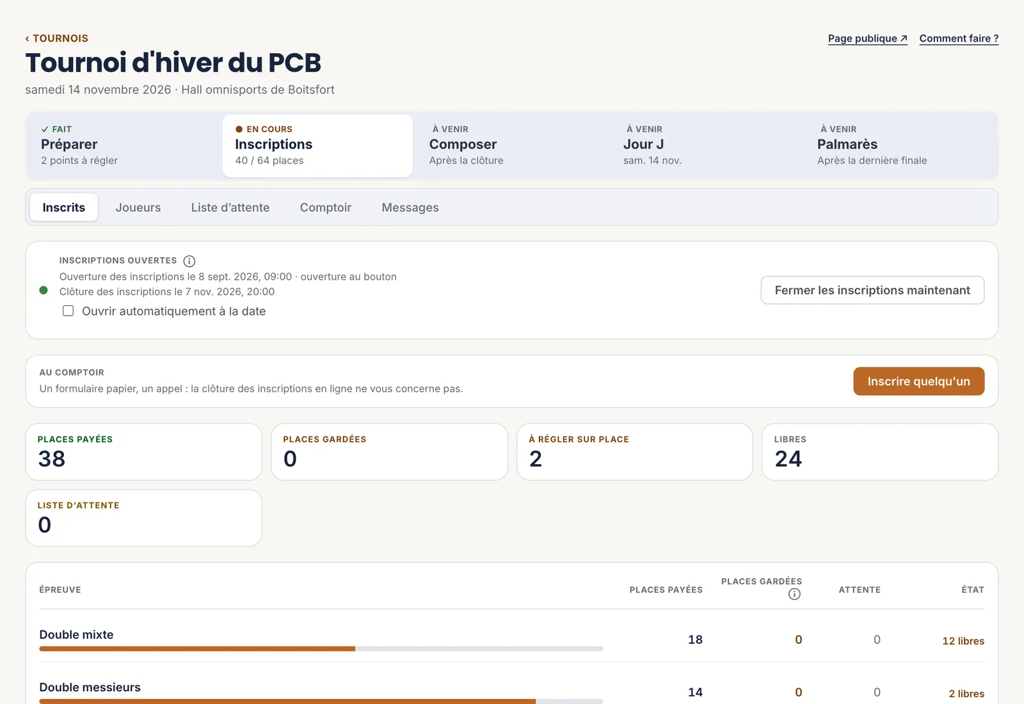1024x704 pixels.
Task: Click the info icon beside Inscriptions ouvertes
Action: click(x=189, y=261)
